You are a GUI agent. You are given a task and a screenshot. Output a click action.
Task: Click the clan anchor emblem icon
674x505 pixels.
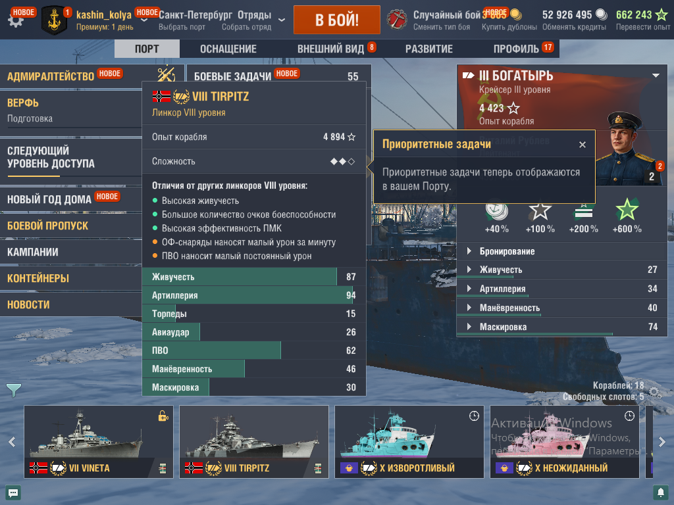tap(54, 20)
